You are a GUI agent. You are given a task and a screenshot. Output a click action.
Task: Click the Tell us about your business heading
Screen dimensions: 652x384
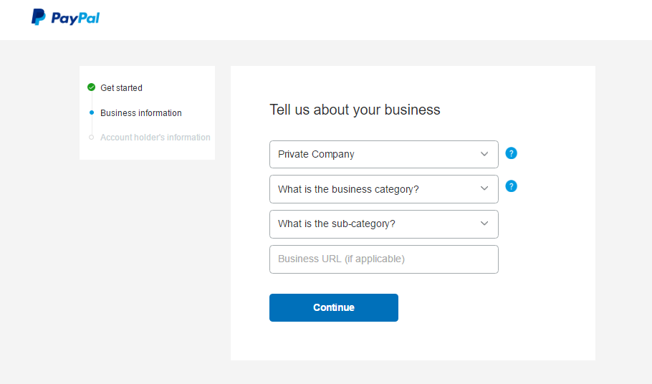[355, 110]
